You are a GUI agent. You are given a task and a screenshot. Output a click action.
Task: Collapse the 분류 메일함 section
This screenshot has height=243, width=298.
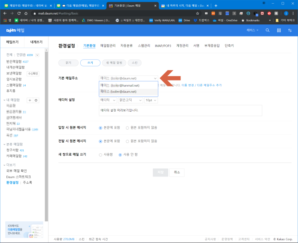tap(4, 145)
